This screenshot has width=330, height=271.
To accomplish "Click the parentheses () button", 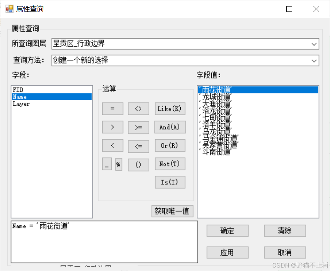I will [x=138, y=164].
